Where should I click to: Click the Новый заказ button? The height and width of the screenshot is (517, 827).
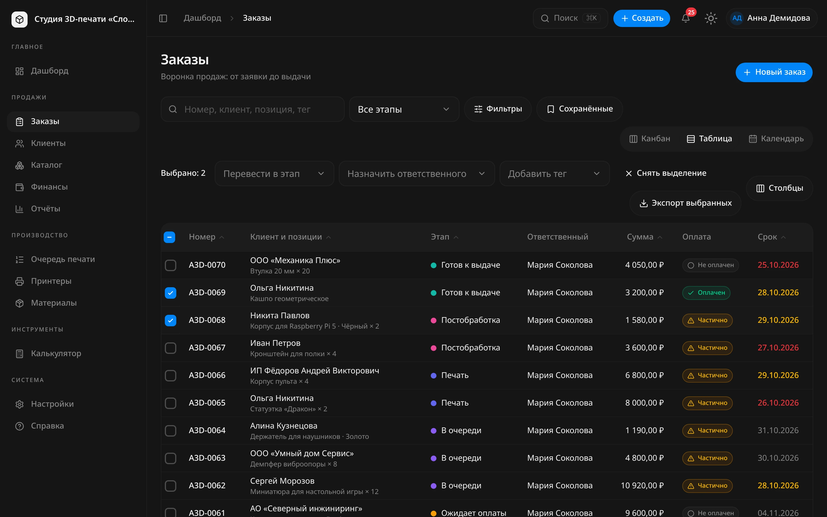point(774,72)
